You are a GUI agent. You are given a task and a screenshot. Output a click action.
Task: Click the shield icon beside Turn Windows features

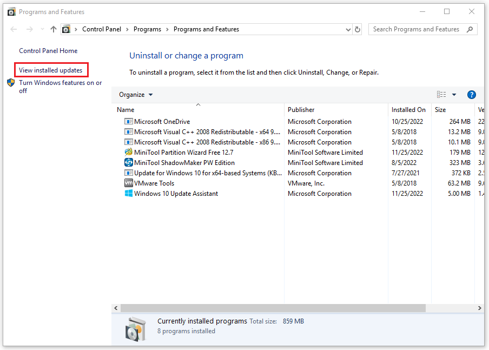tap(11, 83)
